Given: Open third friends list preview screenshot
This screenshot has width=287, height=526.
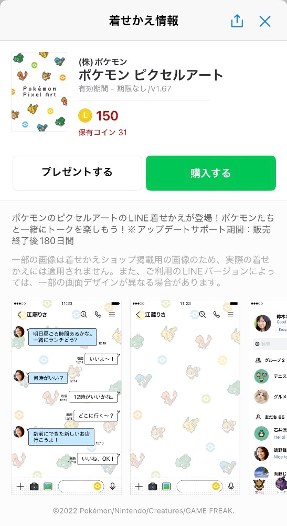Looking at the screenshot, I should pyautogui.click(x=268, y=398).
